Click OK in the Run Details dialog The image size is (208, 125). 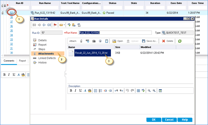click(154, 120)
